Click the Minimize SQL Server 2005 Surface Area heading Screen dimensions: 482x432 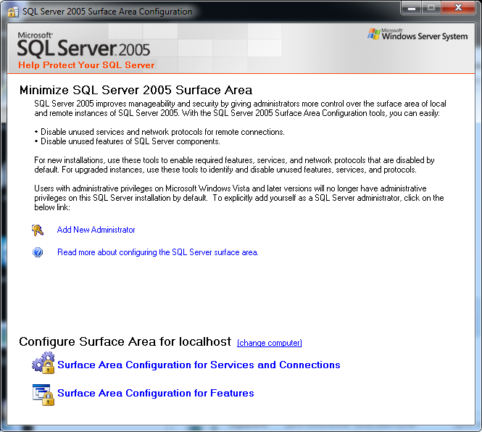(x=136, y=90)
